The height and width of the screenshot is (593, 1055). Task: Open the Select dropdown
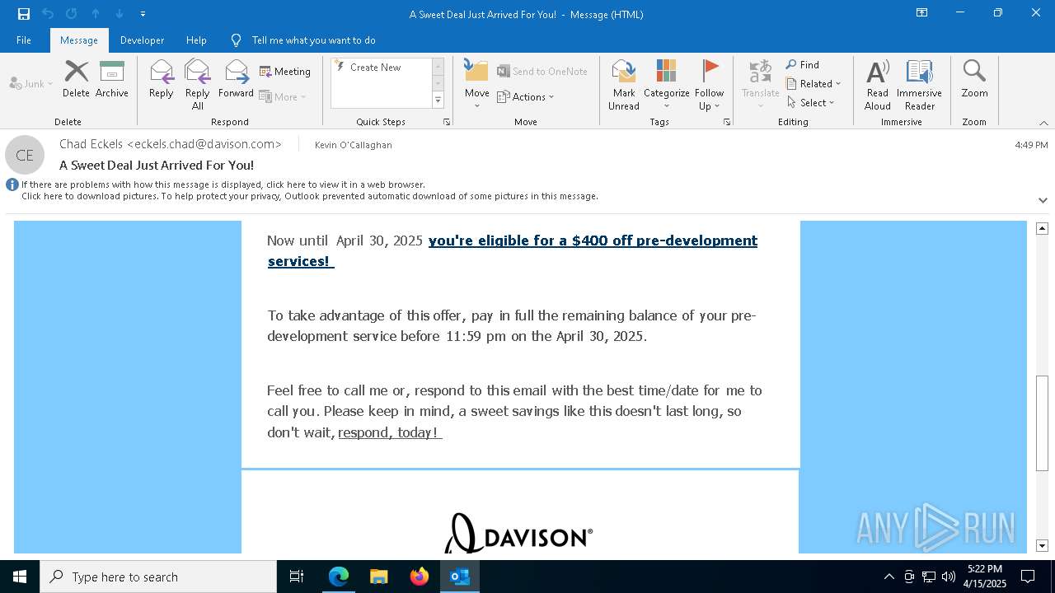pos(811,103)
